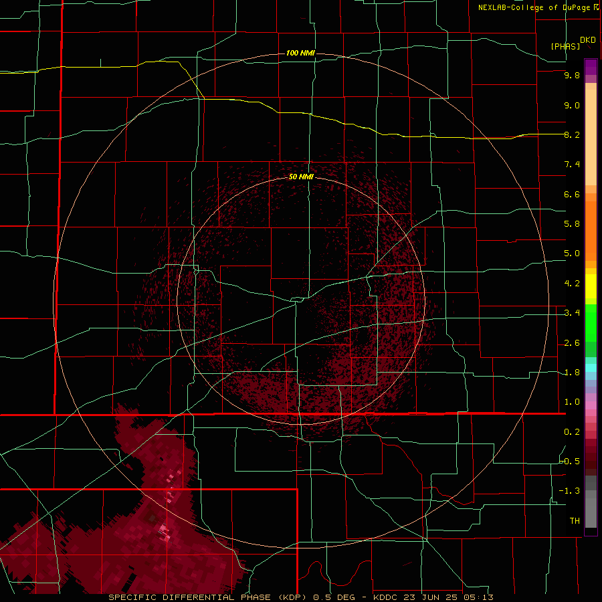Pick the yellow color band in legend
This screenshot has width=602, height=602.
(x=591, y=286)
